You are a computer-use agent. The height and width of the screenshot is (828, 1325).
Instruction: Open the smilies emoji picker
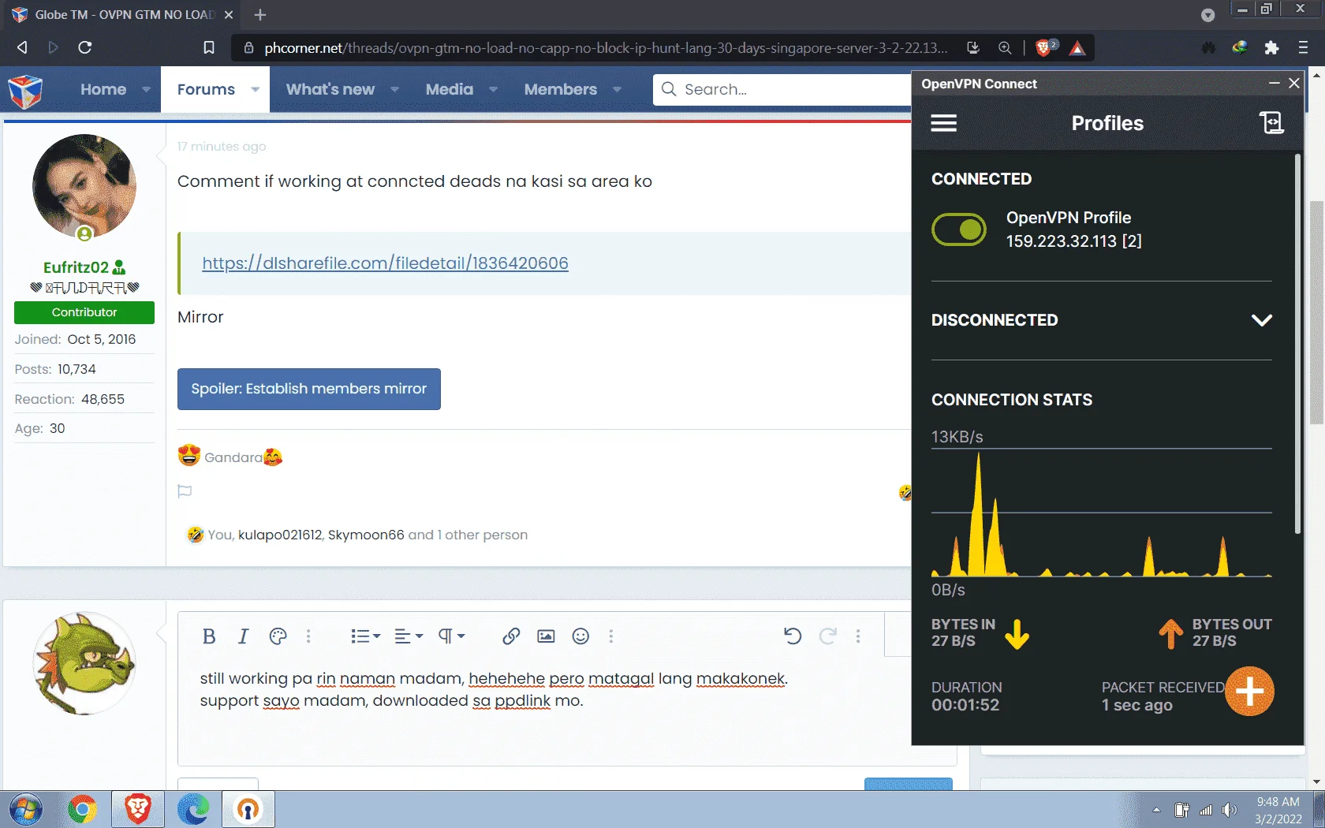[x=580, y=636]
